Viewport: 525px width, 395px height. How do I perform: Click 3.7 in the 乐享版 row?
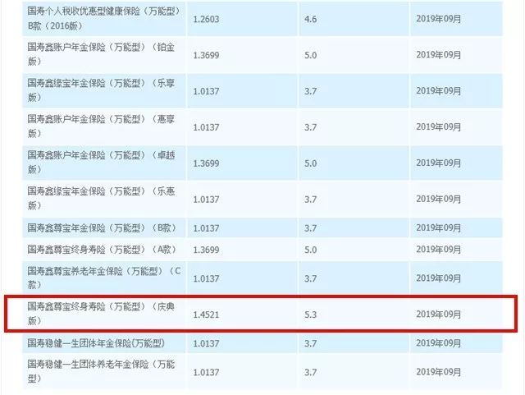pos(310,91)
